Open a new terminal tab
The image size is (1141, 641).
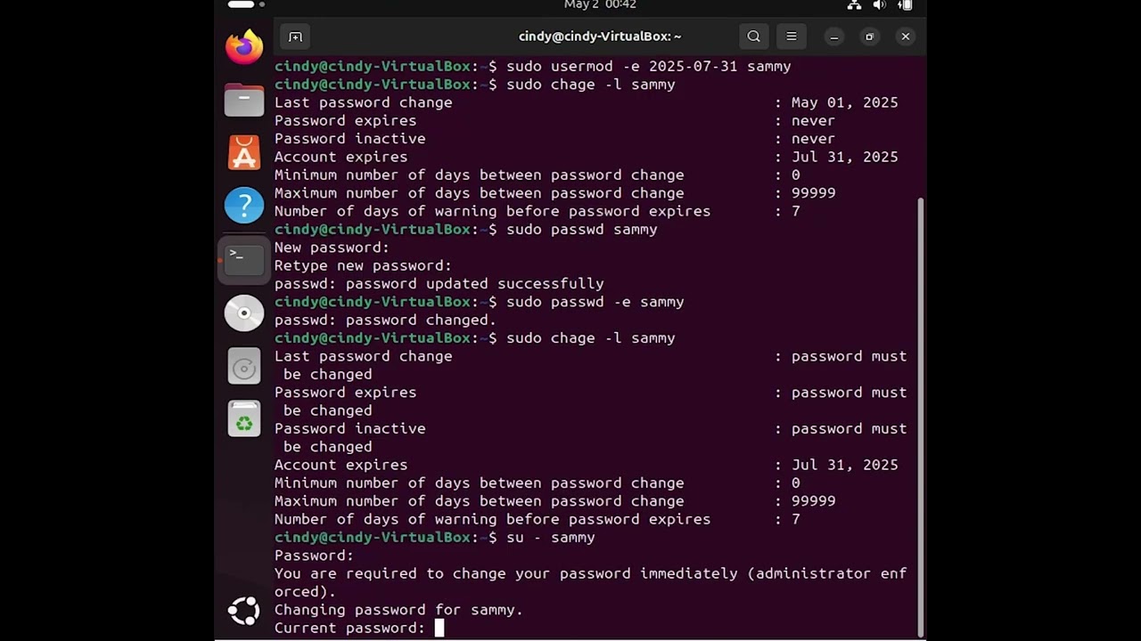pos(296,37)
